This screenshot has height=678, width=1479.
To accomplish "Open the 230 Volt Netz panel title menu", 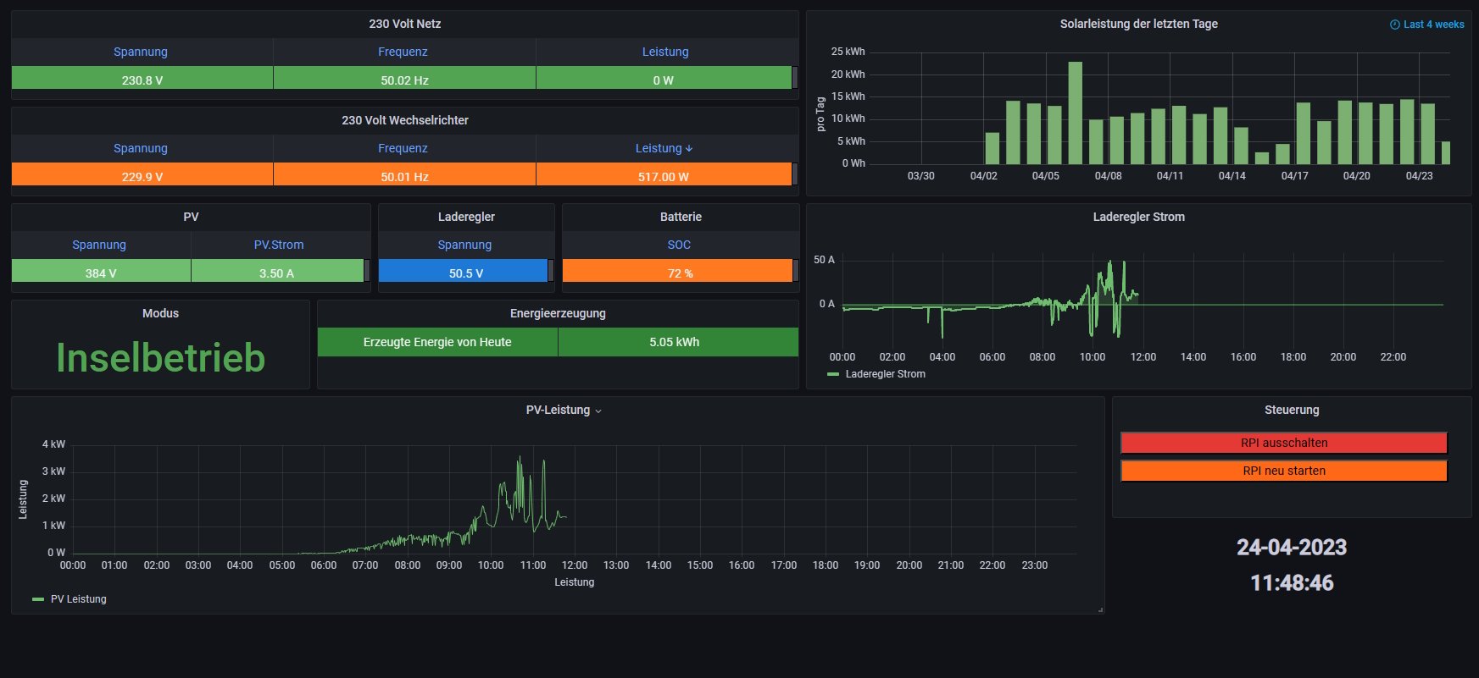I will [x=404, y=24].
